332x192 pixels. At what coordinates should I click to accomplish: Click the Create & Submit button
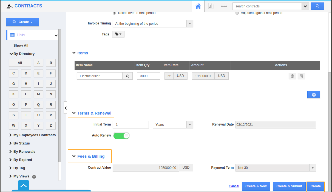click(x=289, y=186)
